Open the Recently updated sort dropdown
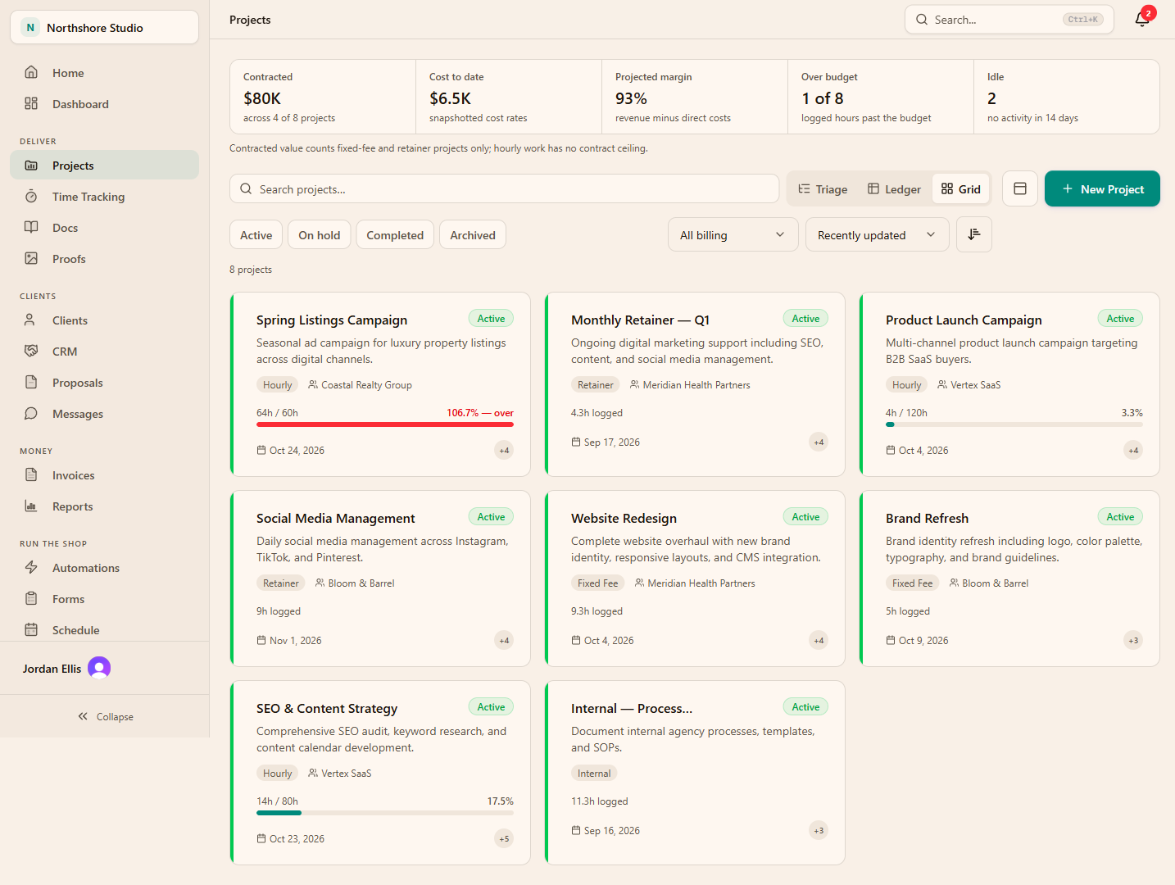The image size is (1175, 885). (878, 234)
